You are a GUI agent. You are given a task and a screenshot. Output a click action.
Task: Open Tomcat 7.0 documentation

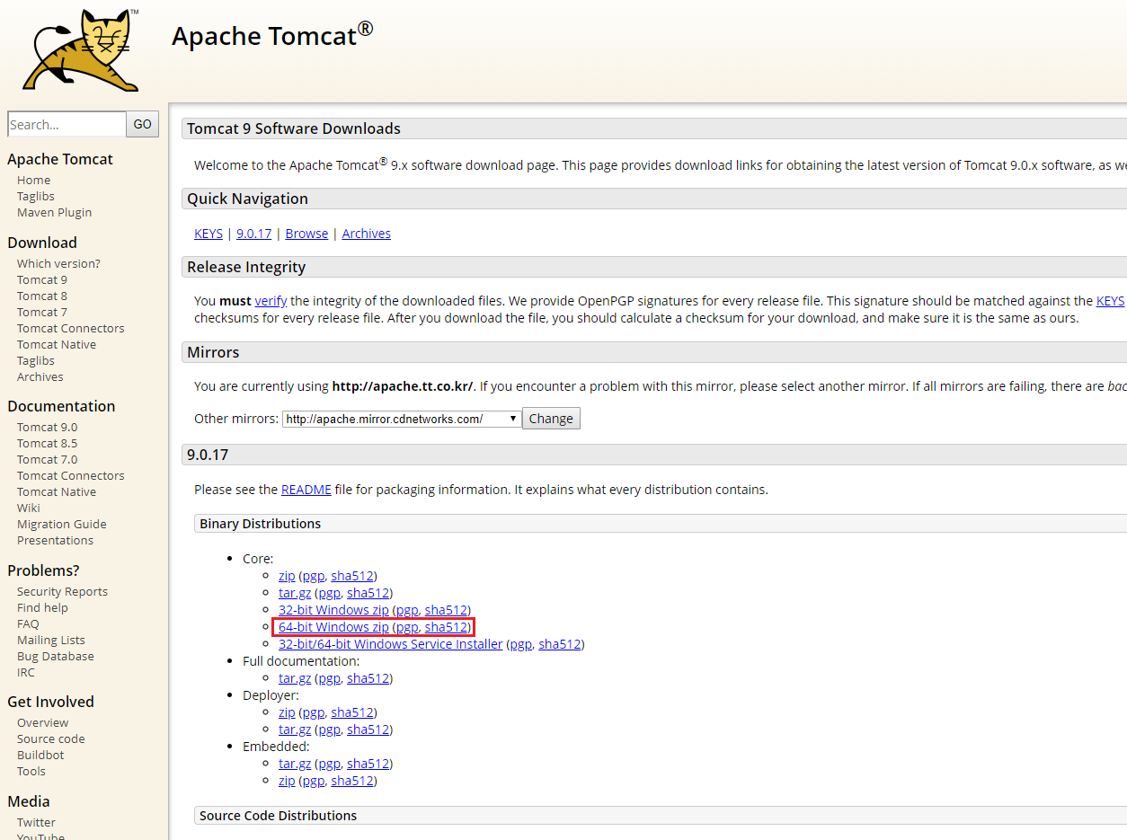pos(48,459)
